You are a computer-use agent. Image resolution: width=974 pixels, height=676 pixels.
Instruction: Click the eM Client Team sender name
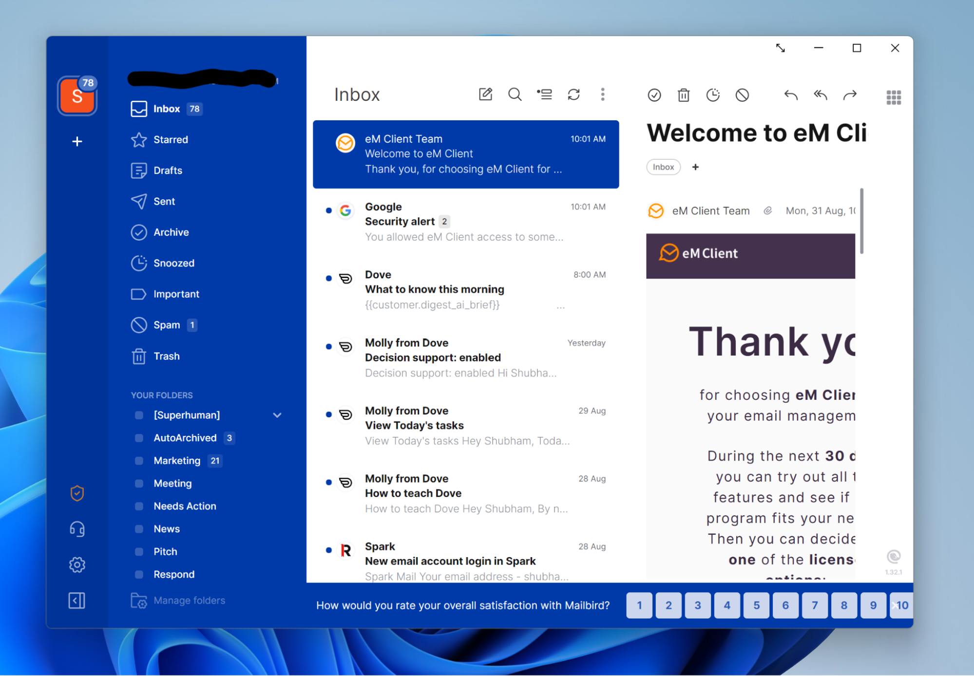point(710,211)
